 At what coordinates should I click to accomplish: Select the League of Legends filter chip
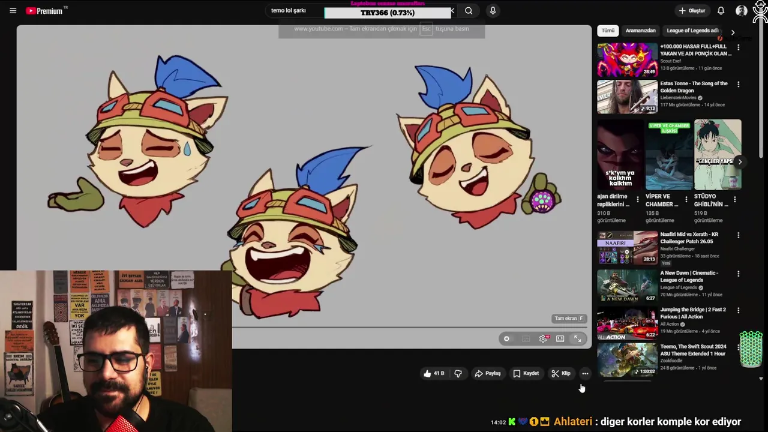pos(692,31)
